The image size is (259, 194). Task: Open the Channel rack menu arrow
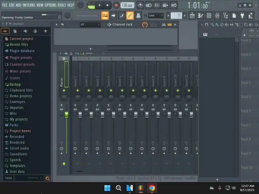[x=57, y=25]
